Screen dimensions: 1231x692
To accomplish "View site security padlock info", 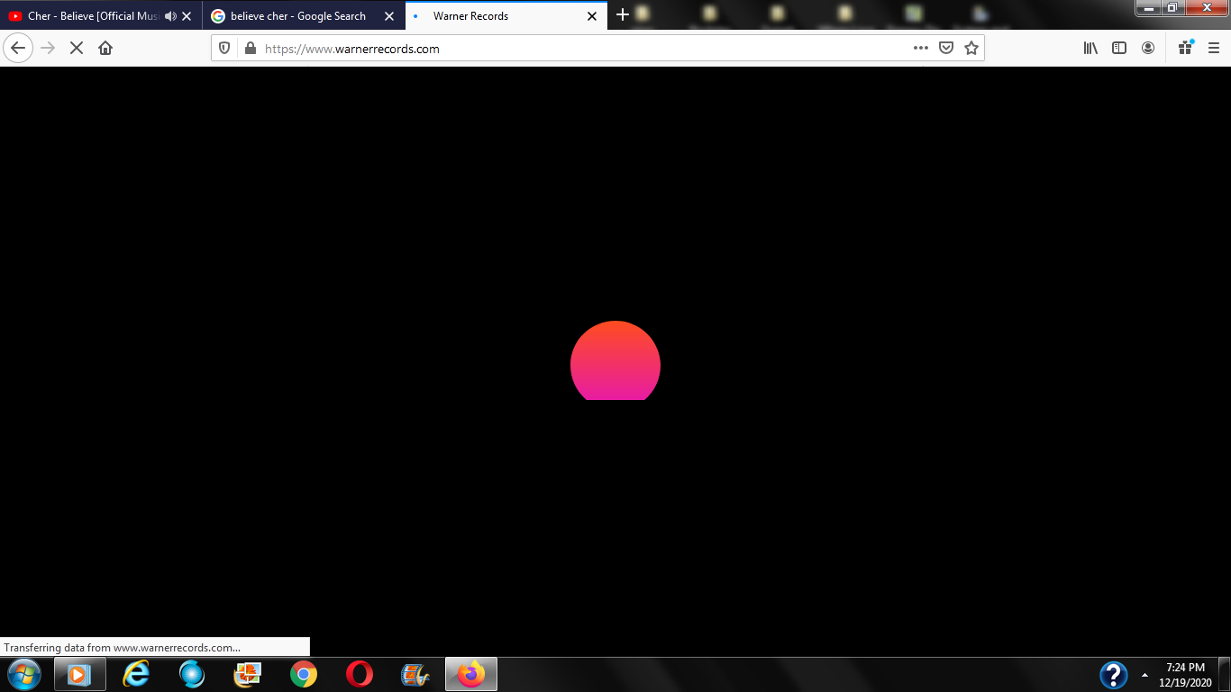I will coord(251,49).
